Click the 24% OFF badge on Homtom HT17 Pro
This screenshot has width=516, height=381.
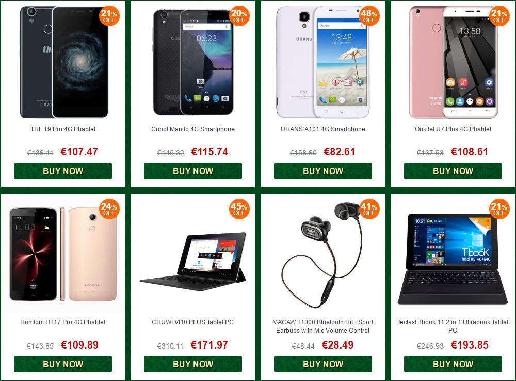109,209
